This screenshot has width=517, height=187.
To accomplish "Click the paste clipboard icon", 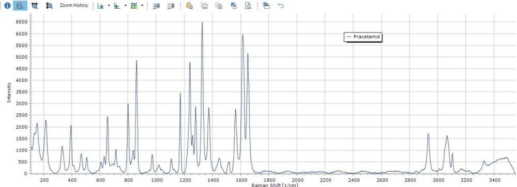I will tap(189, 6).
